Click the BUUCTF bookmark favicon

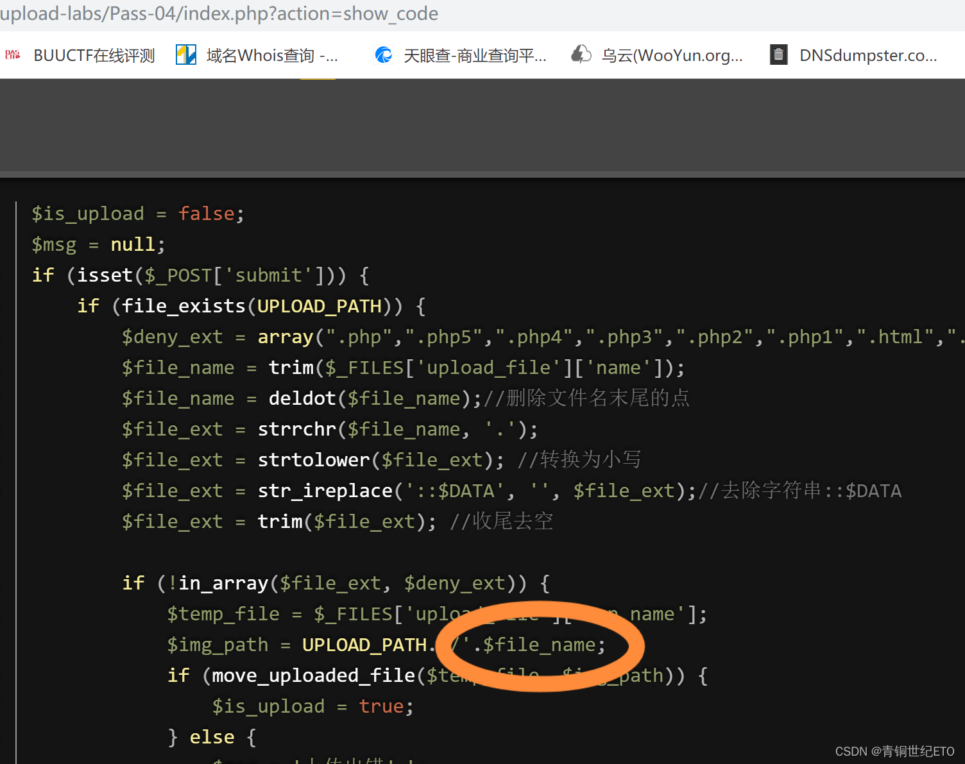[x=13, y=55]
